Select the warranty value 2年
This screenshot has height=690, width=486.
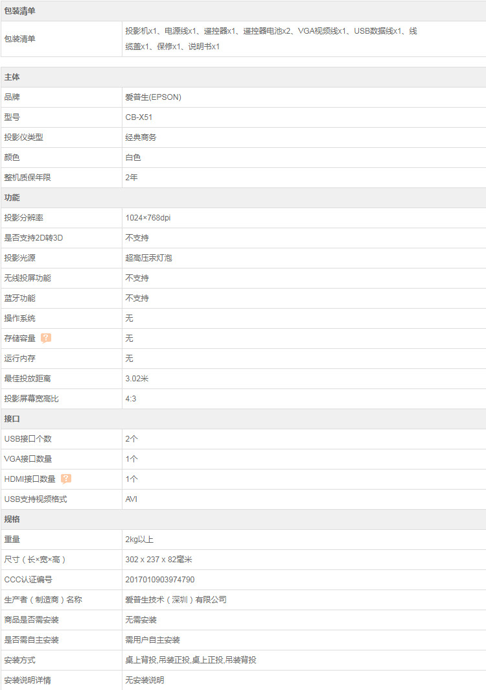[132, 177]
